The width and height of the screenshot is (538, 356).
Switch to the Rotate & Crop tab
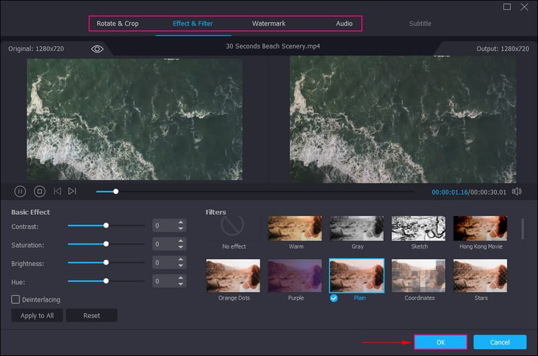click(x=118, y=24)
